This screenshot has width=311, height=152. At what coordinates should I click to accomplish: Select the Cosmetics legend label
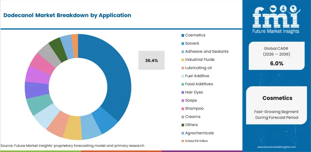(x=195, y=35)
